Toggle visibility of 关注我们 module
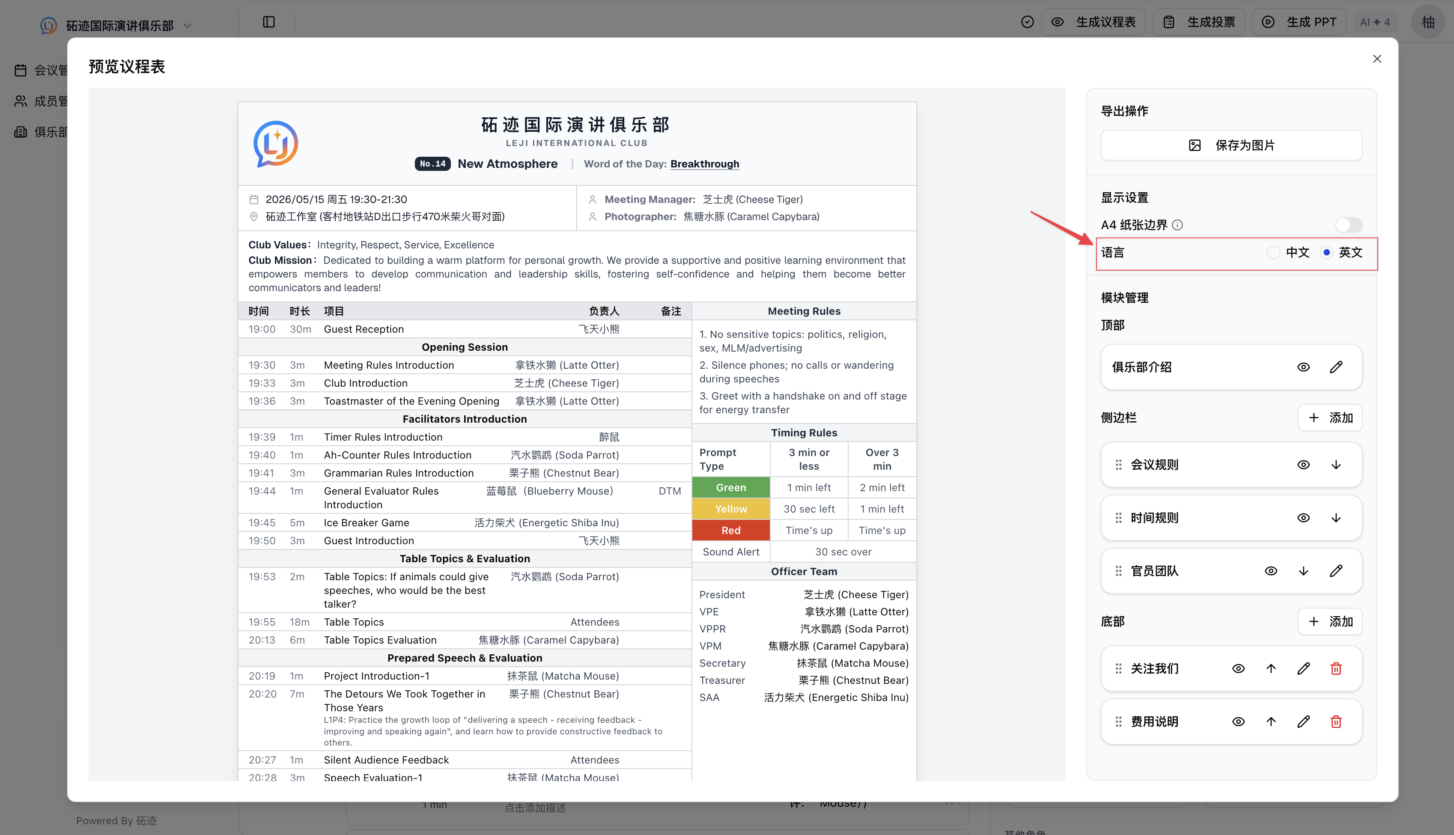This screenshot has height=835, width=1454. tap(1238, 669)
